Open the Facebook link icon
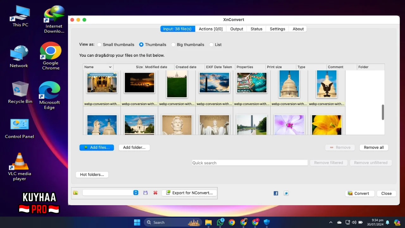The width and height of the screenshot is (405, 228). (x=276, y=193)
